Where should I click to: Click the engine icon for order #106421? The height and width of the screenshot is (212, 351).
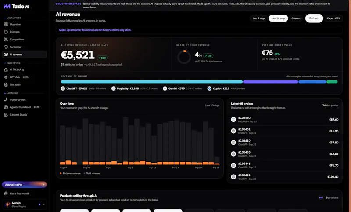pyautogui.click(x=233, y=177)
